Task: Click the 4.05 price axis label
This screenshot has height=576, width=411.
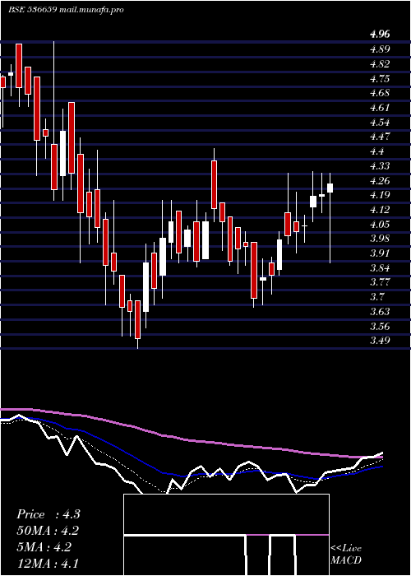Action: 380,225
